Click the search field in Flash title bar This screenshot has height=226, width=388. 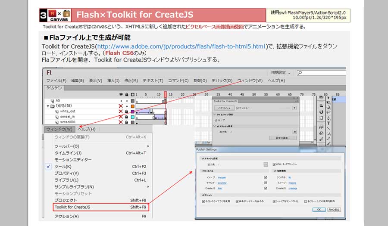(x=321, y=73)
